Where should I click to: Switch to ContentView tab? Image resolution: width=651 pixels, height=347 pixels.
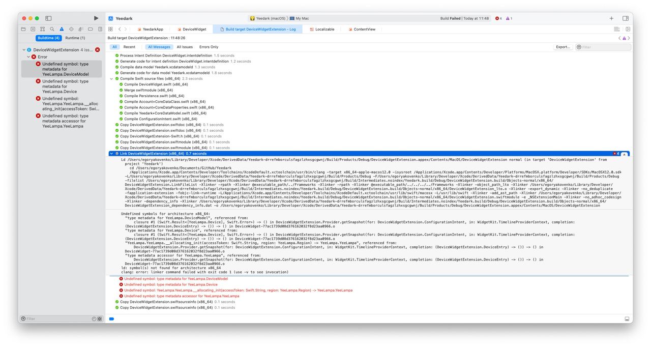[x=362, y=29]
